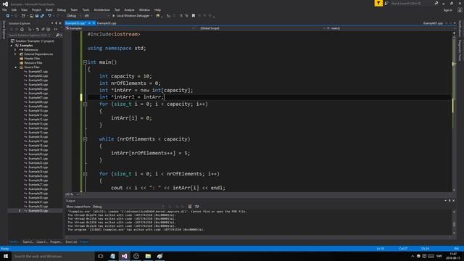
Task: Select Example10.cpp in Solution Explorer
Action: [x=38, y=111]
